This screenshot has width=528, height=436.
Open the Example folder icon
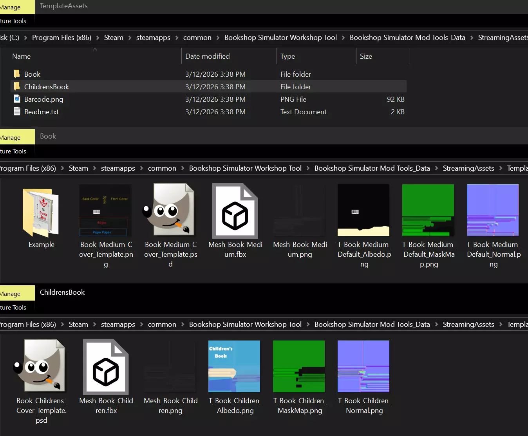tap(41, 213)
